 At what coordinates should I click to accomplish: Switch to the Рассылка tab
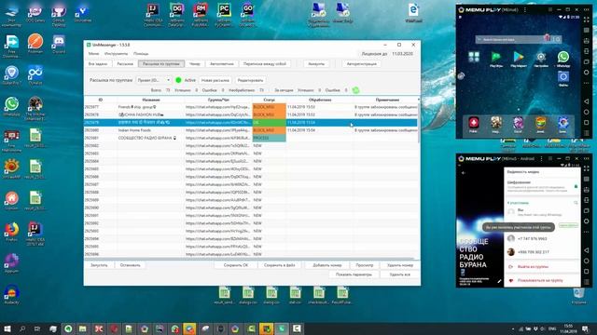click(x=125, y=64)
